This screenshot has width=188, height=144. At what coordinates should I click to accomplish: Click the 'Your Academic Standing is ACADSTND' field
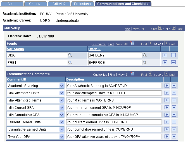click(x=114, y=86)
